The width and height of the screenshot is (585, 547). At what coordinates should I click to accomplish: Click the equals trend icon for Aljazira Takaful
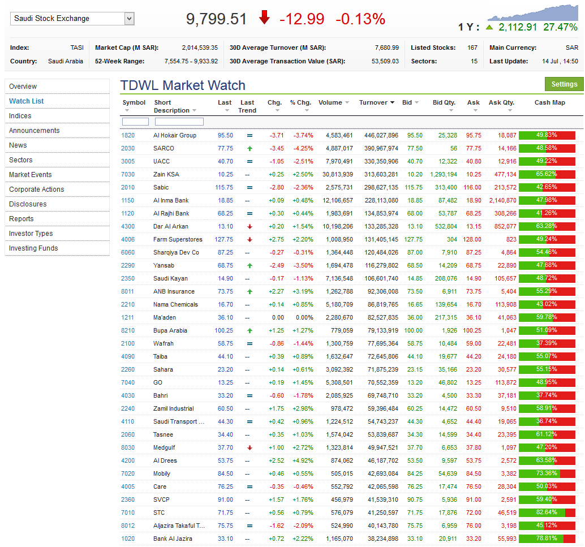(x=250, y=526)
